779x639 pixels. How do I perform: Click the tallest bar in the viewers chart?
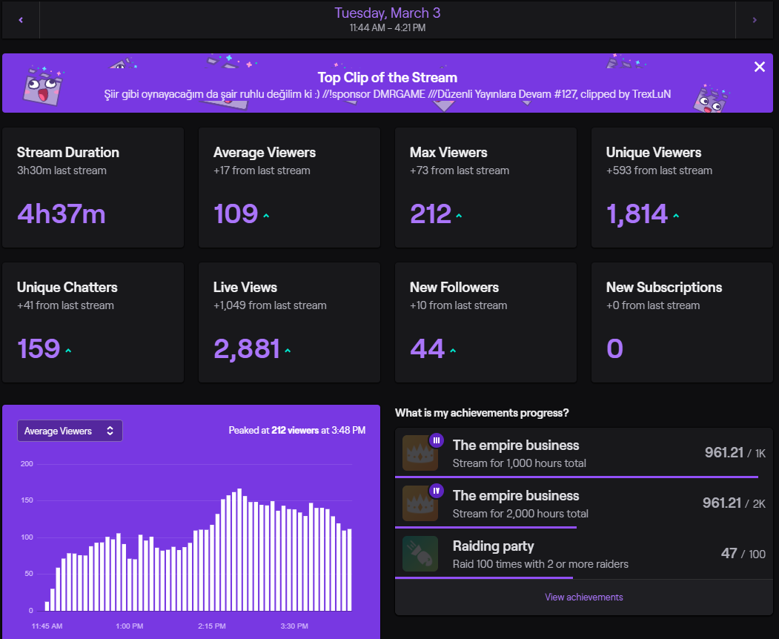(x=239, y=549)
